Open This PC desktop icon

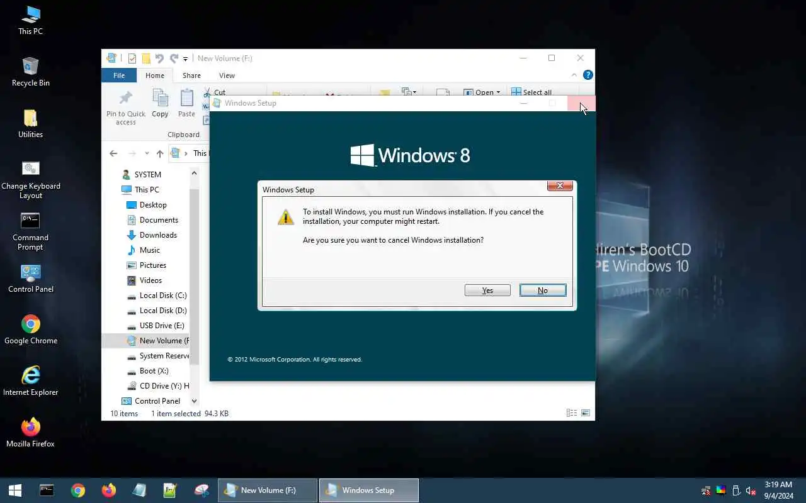pyautogui.click(x=30, y=20)
